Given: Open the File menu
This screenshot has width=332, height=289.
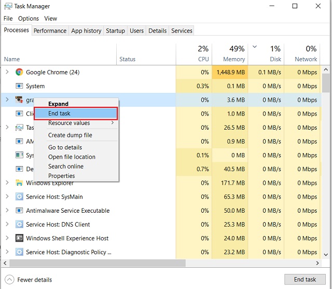Looking at the screenshot, I should (x=8, y=19).
